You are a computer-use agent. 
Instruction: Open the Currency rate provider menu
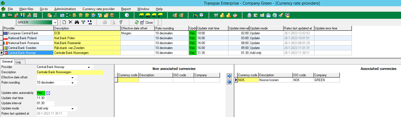99,9
